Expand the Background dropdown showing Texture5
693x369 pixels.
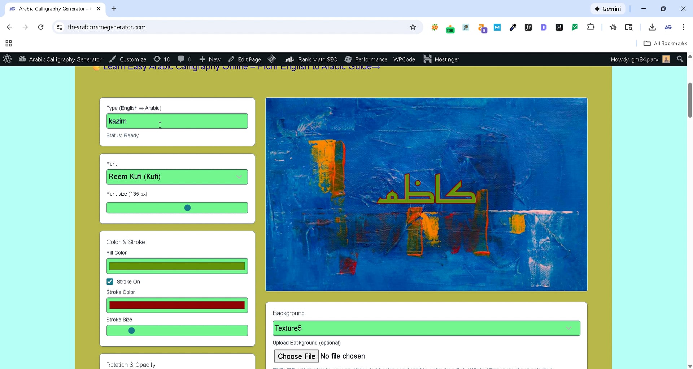tap(426, 328)
